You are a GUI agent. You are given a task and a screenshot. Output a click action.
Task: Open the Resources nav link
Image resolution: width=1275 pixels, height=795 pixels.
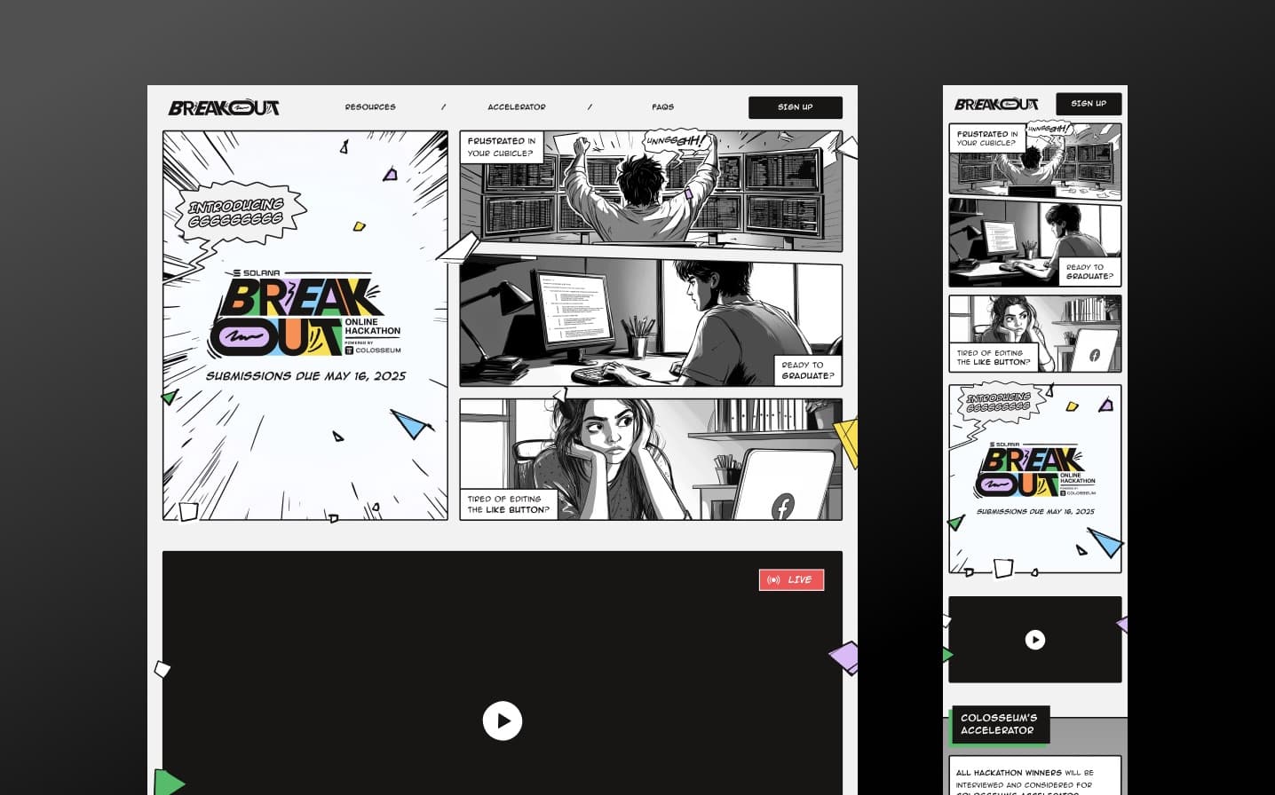click(370, 107)
